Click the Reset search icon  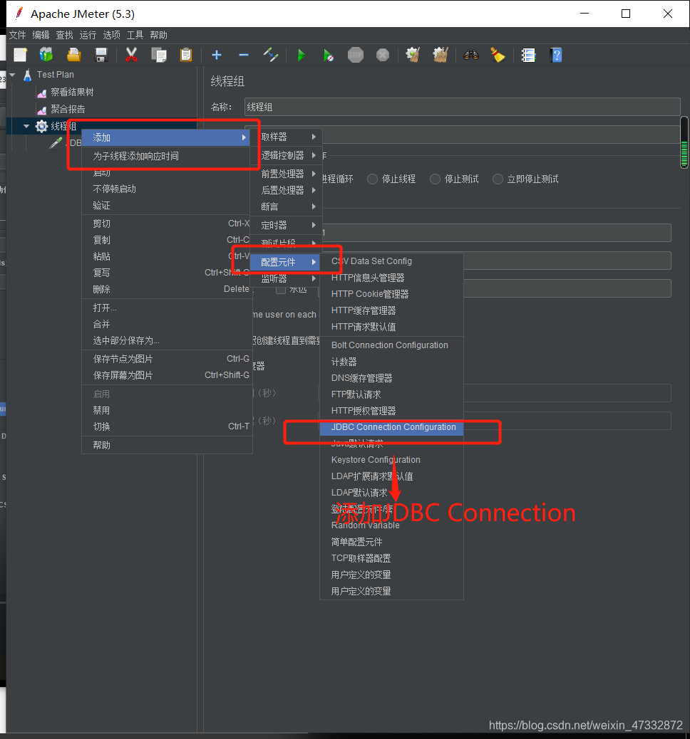coord(498,55)
